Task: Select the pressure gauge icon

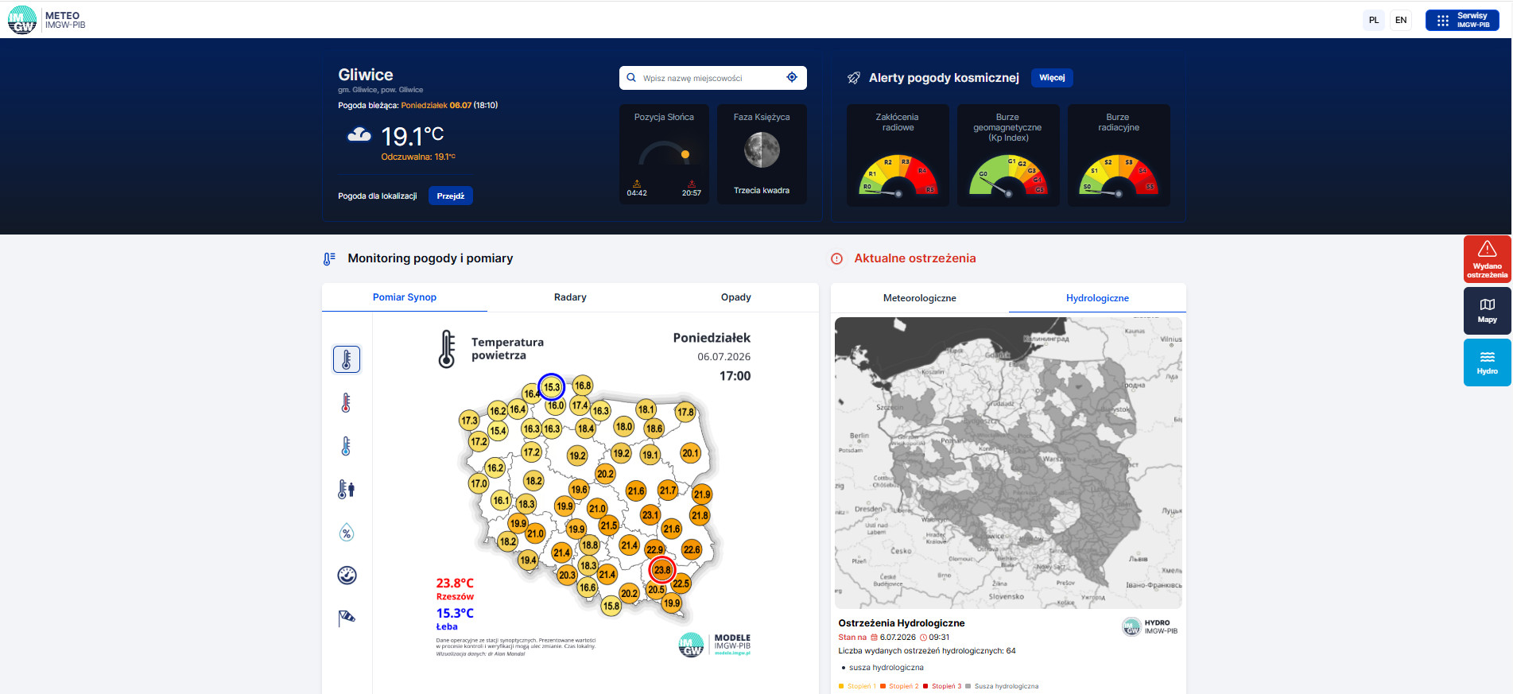Action: point(347,576)
